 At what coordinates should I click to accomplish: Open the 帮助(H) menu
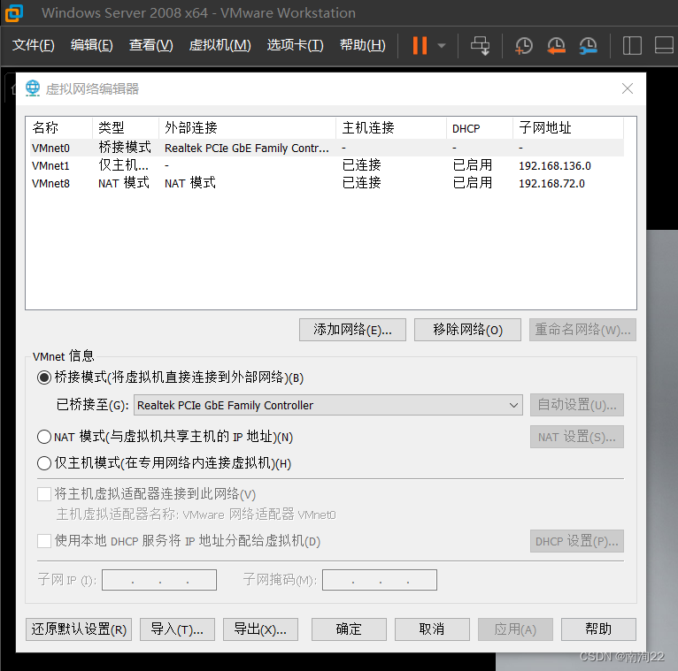(362, 45)
